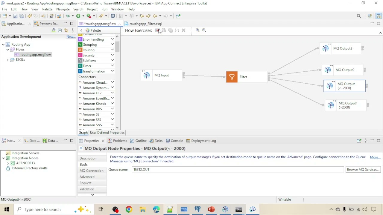Open the Project menu
The image size is (383, 215).
coord(92,9)
